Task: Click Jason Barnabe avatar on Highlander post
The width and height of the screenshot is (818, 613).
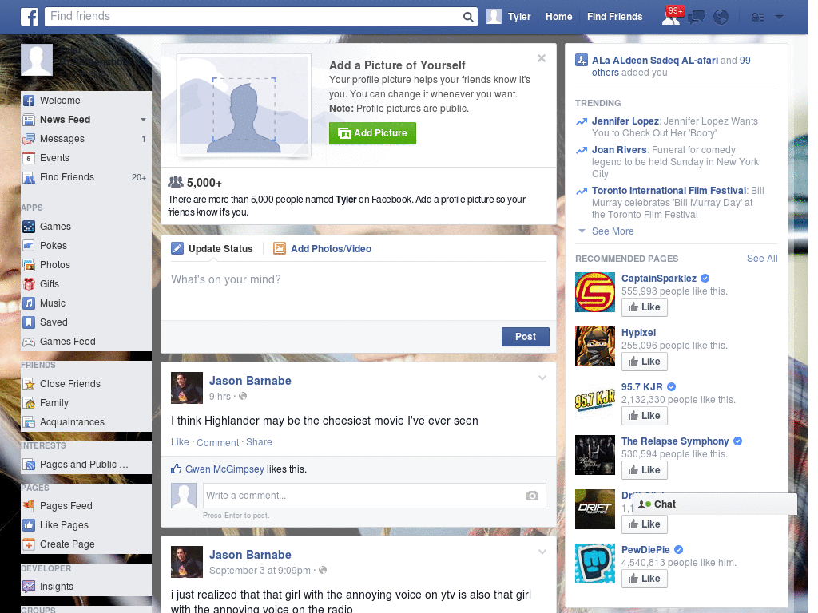Action: tap(187, 388)
